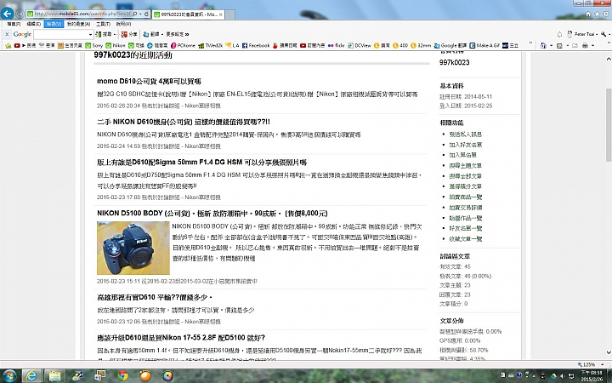Viewport: 612px width, 383px height.
Task: Open Internet Explorer from the taskbar
Action: [31, 375]
